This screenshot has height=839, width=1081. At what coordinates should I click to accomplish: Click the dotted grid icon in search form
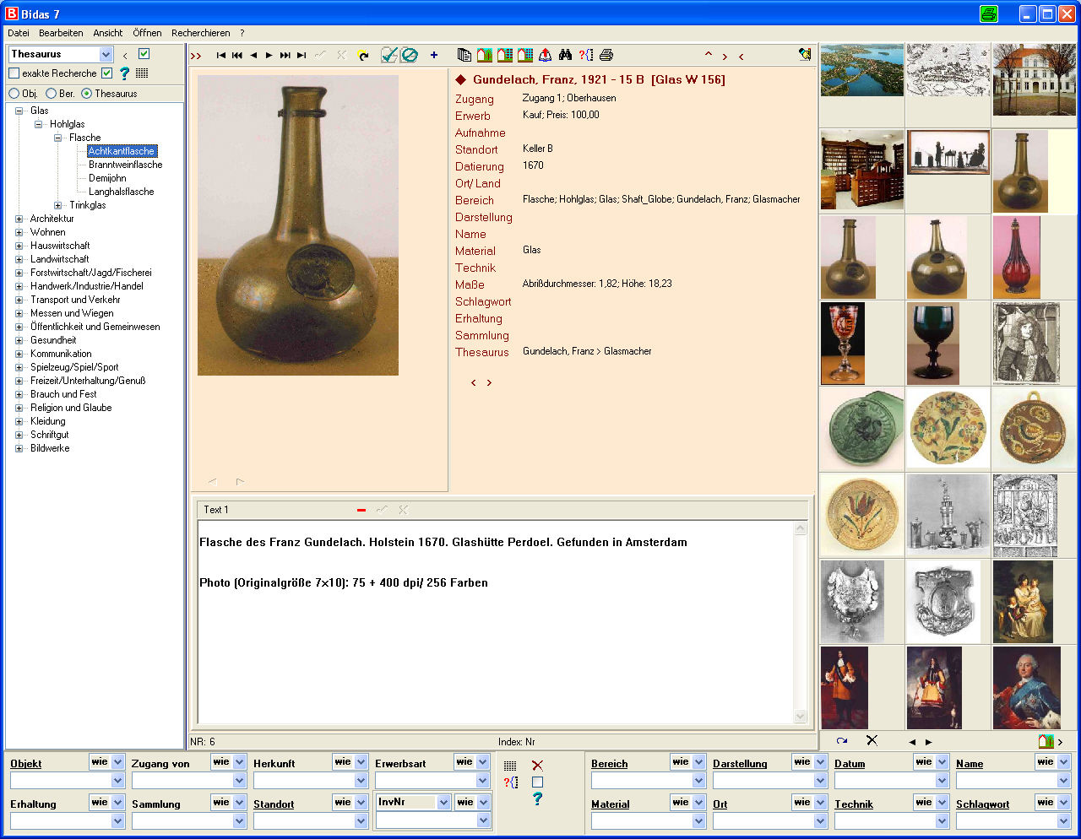pos(510,766)
